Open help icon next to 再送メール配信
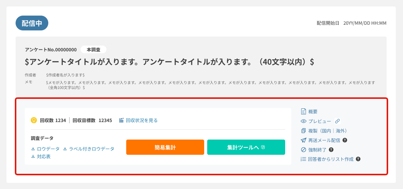The width and height of the screenshot is (403, 189). click(x=345, y=140)
